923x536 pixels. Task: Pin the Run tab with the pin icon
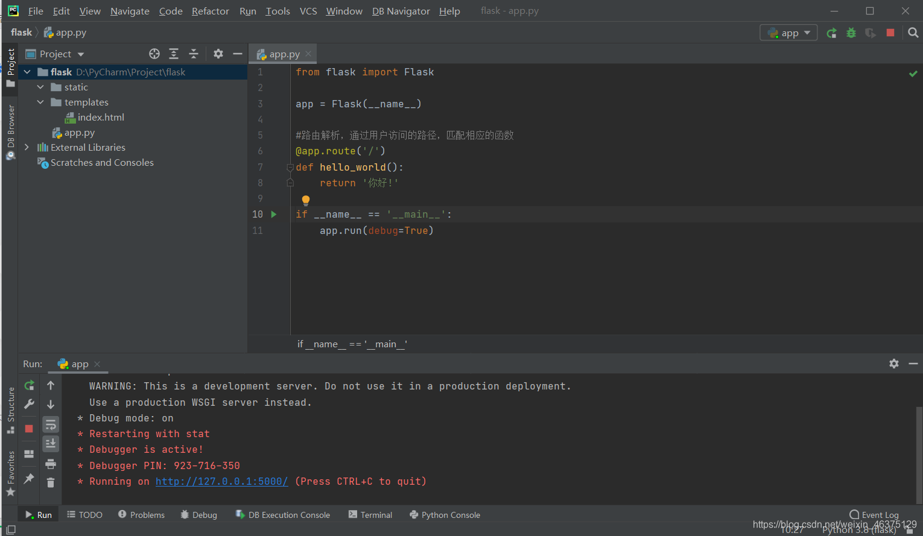[28, 479]
